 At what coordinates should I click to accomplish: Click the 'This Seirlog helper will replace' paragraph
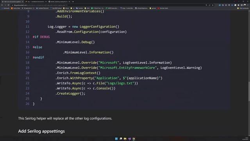click(x=65, y=118)
